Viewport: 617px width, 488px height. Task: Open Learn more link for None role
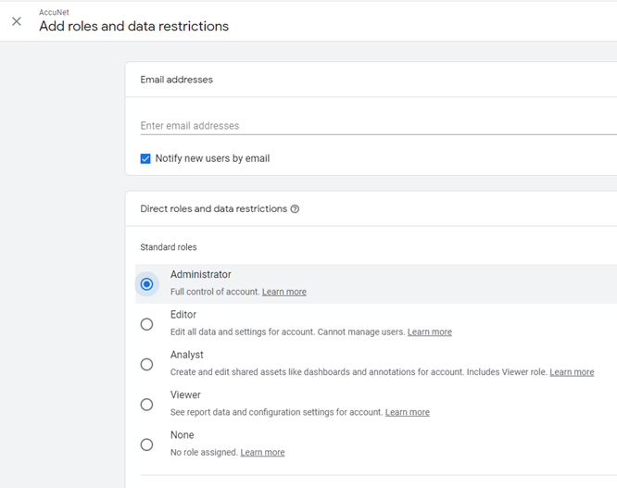pos(262,452)
